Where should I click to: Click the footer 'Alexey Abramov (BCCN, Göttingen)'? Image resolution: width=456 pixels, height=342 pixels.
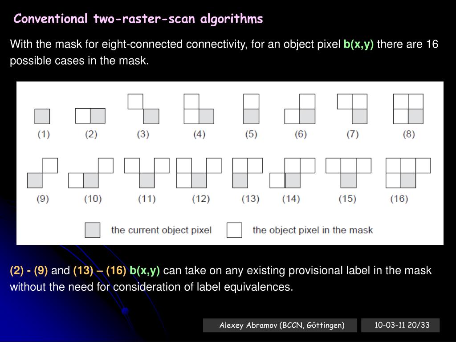[282, 325]
